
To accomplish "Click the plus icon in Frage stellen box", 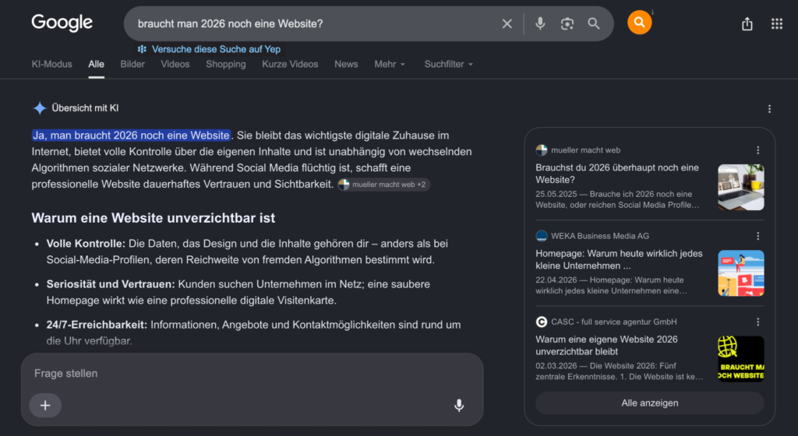I will 45,405.
